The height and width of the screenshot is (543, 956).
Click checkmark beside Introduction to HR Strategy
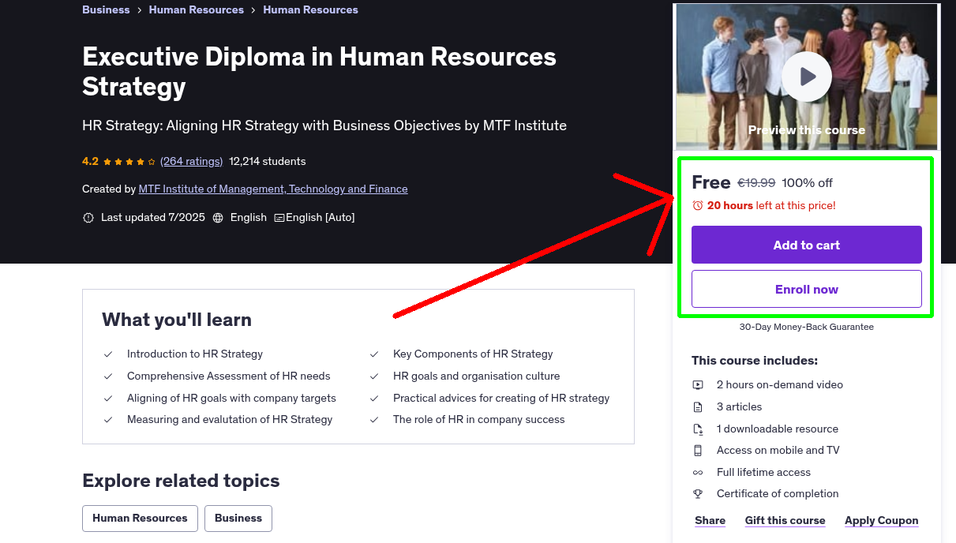click(108, 354)
